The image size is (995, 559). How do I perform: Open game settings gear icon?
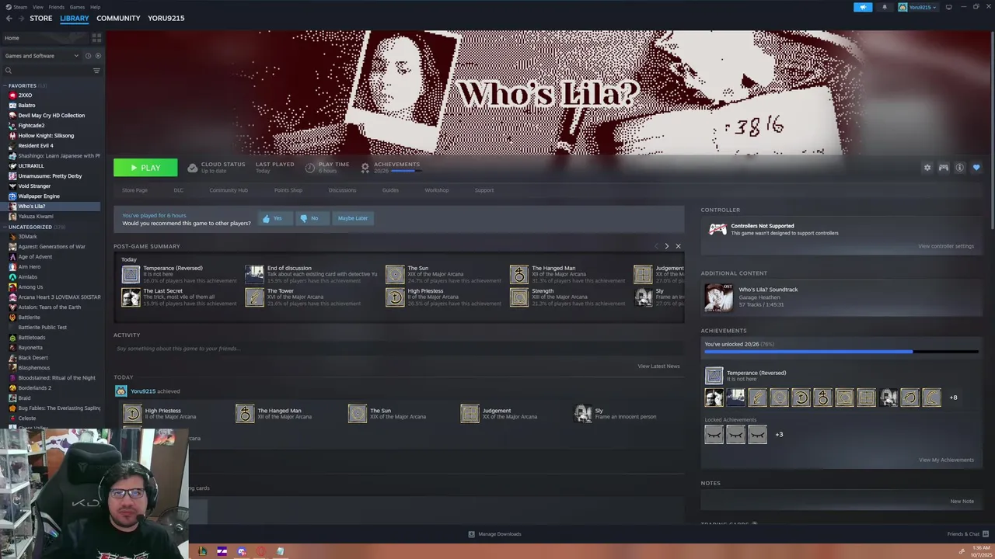(x=927, y=168)
